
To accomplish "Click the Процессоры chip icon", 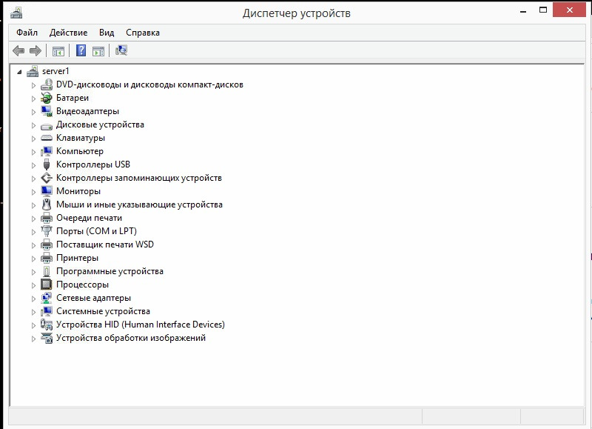I will [47, 285].
